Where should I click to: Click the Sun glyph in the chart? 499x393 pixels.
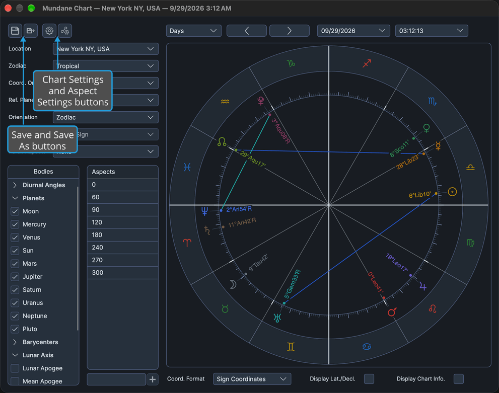pos(452,192)
